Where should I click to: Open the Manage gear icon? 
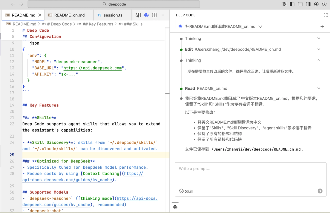(x=324, y=4)
